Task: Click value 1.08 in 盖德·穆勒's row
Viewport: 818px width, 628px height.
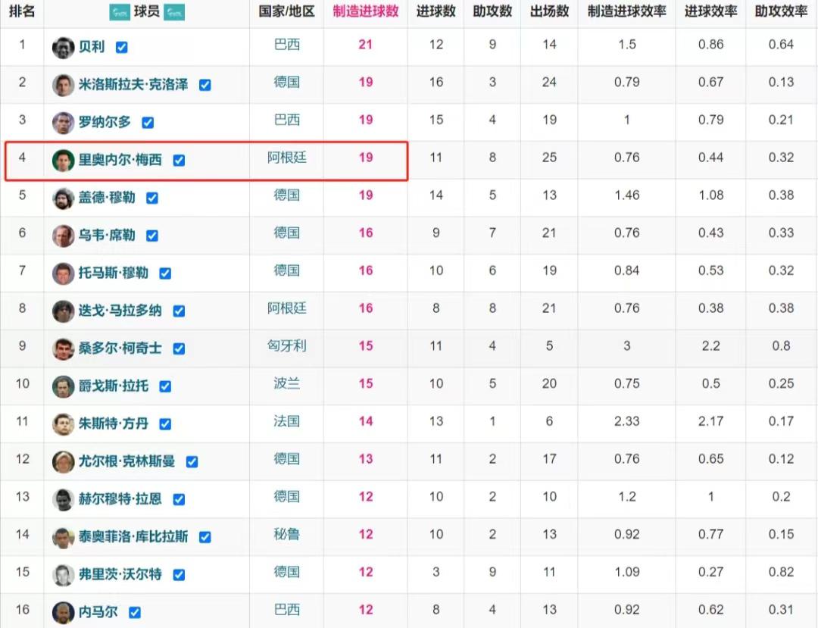Action: 710,195
